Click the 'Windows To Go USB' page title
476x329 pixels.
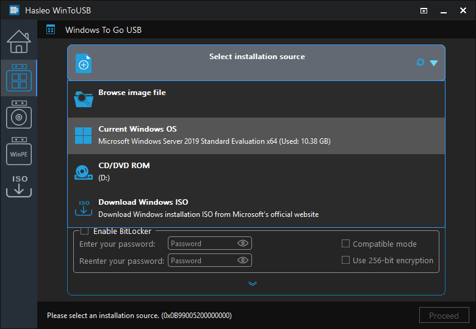pyautogui.click(x=103, y=30)
